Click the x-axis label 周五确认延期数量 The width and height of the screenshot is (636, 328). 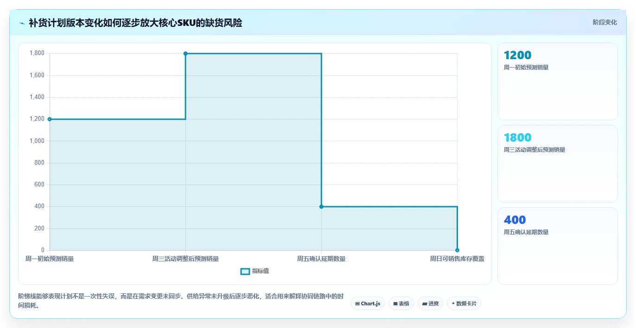321,259
